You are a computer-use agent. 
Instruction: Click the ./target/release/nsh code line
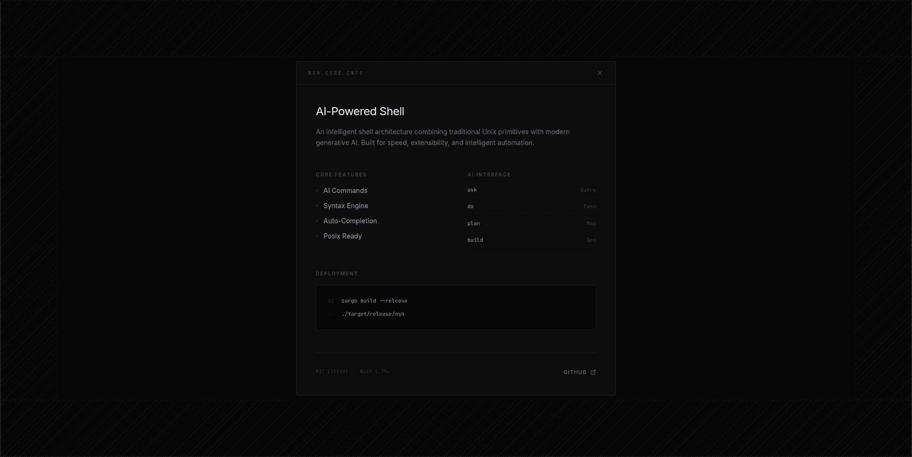click(373, 314)
